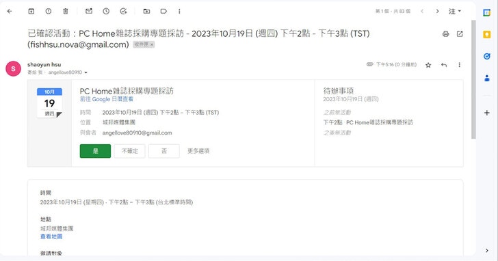Archive this email
This screenshot has width=498, height=261.
[x=31, y=11]
